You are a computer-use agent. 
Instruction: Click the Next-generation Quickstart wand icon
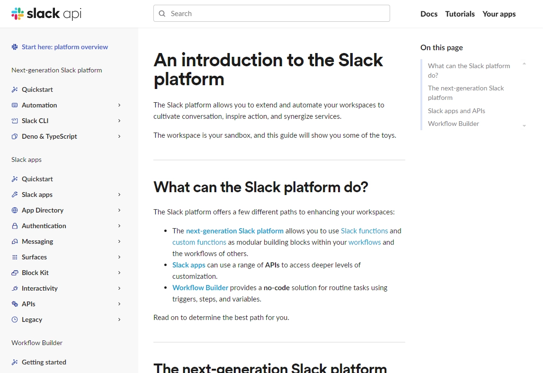click(15, 89)
